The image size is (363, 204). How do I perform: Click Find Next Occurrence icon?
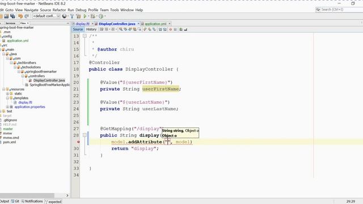point(130,29)
